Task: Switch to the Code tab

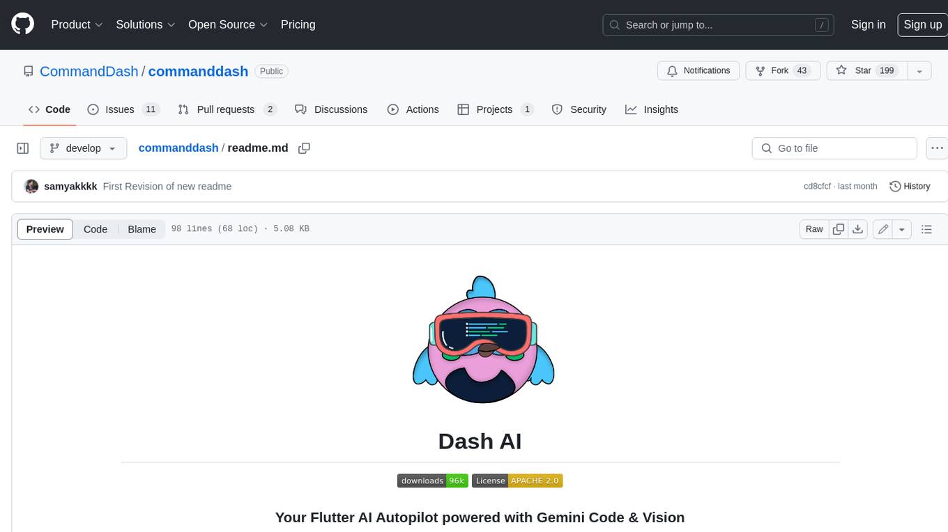Action: (49, 109)
